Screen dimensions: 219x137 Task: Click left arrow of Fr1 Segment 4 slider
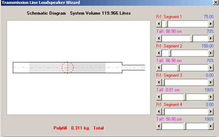click(x=159, y=112)
